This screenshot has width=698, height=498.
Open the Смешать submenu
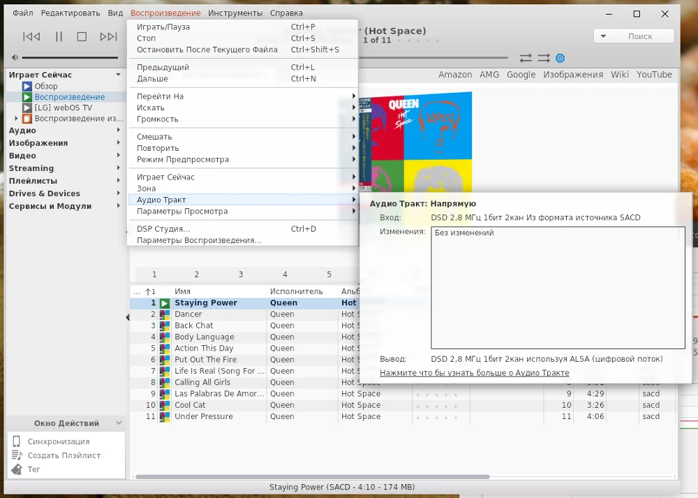coord(243,137)
